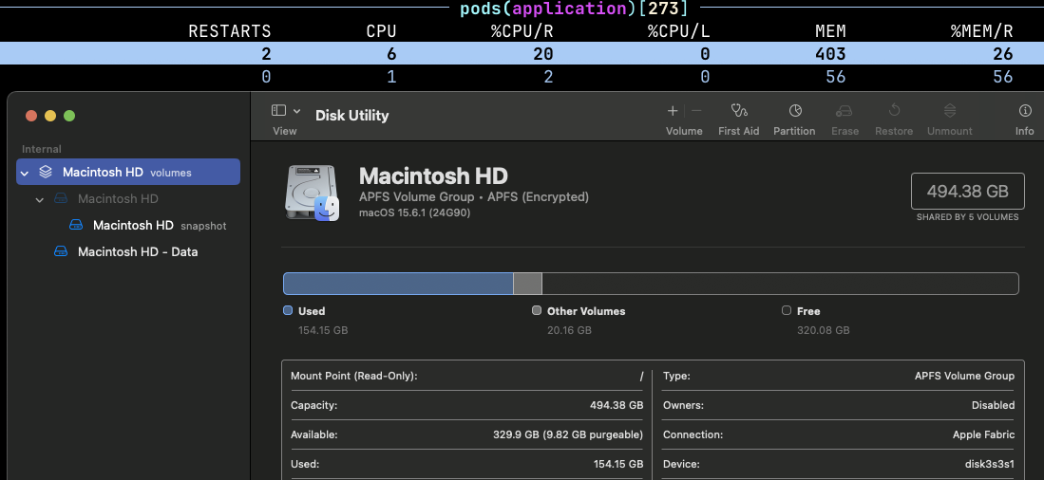Select the pod row with MEM 56

[x=522, y=77]
